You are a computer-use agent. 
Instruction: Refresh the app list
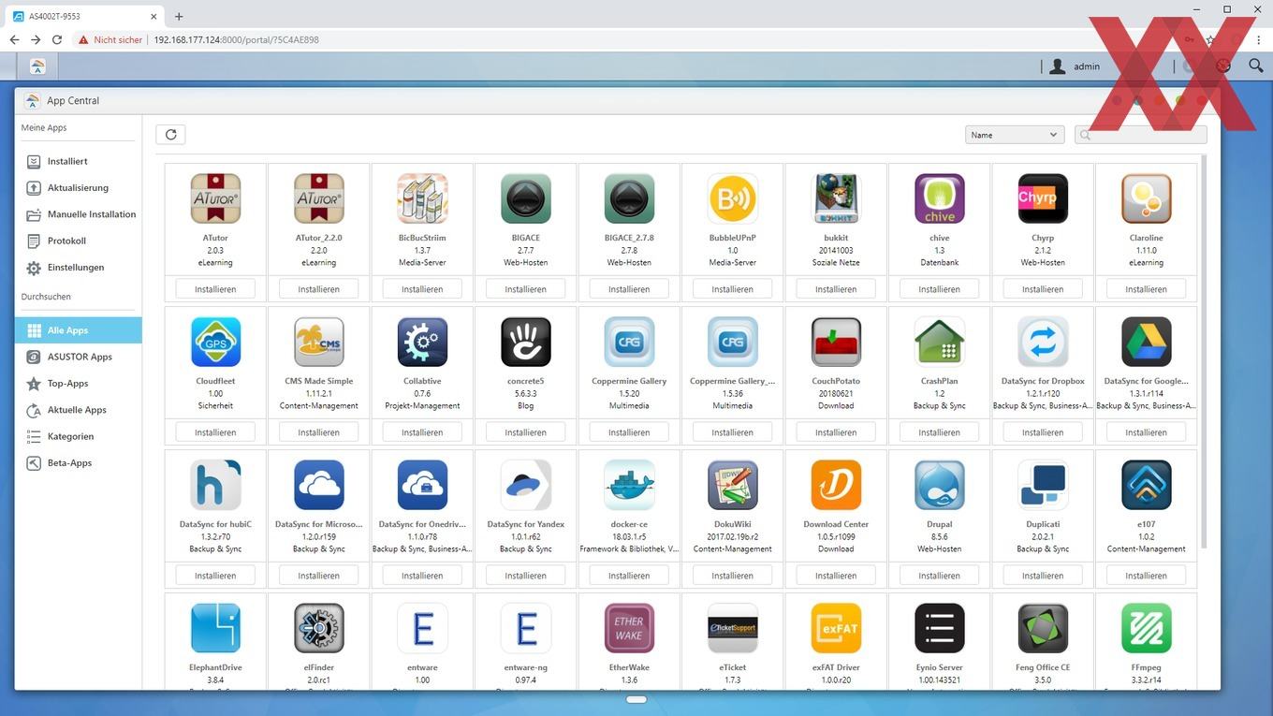(170, 135)
